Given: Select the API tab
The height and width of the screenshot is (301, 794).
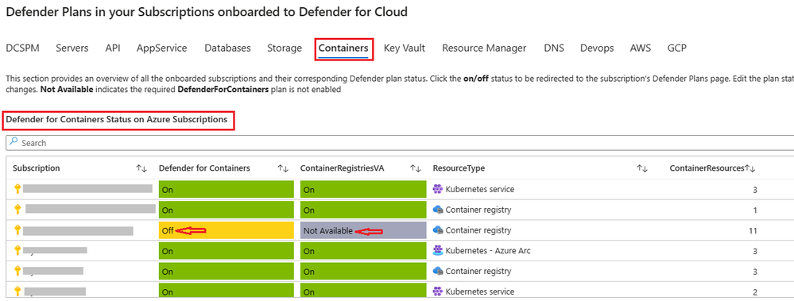Looking at the screenshot, I should pos(112,48).
